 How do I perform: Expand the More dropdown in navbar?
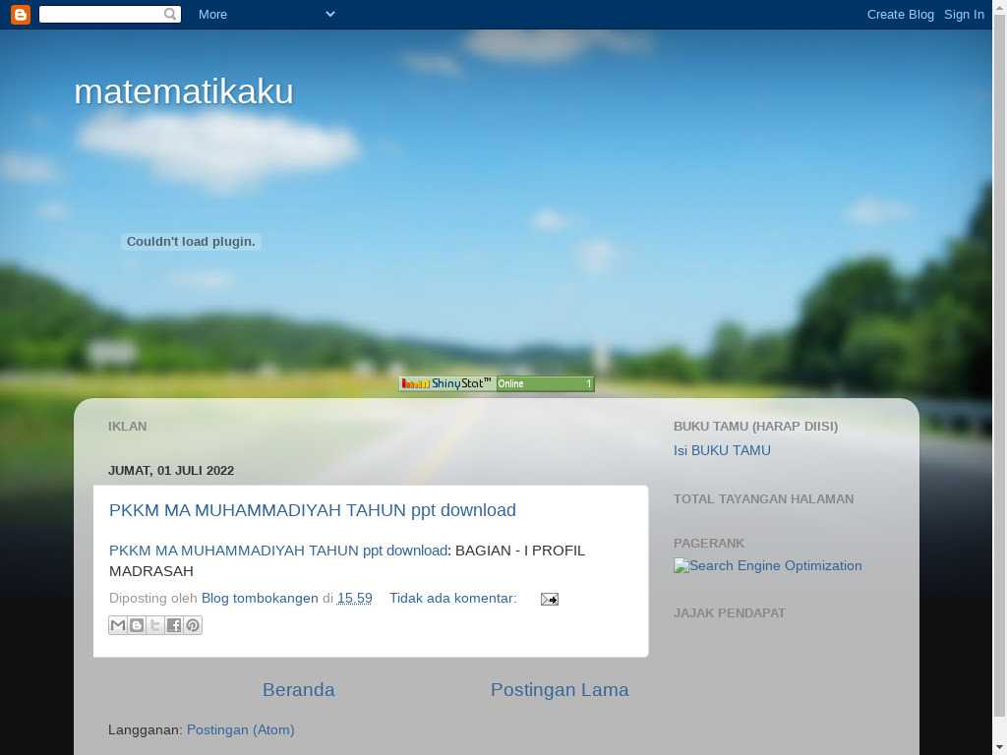click(267, 14)
